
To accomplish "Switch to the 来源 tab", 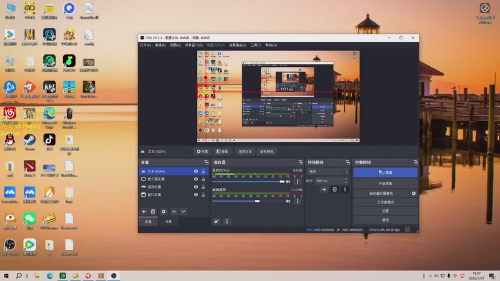I will pyautogui.click(x=148, y=222).
